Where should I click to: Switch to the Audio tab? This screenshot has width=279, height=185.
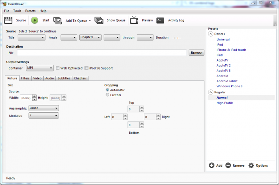(x=49, y=78)
